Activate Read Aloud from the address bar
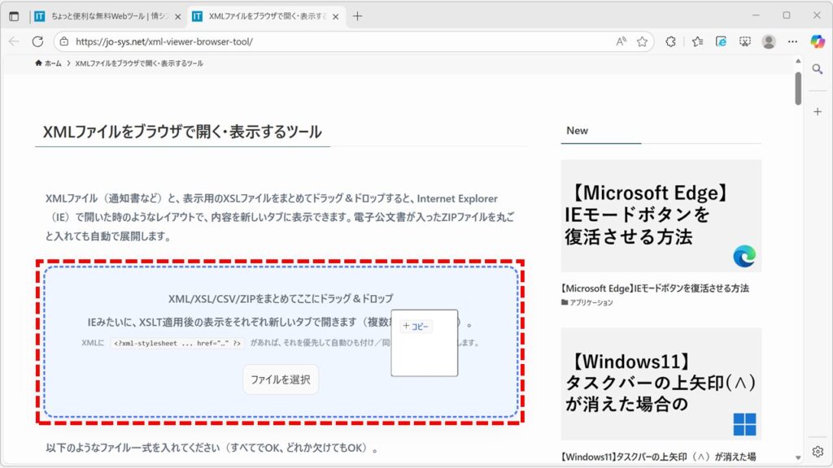 pyautogui.click(x=621, y=41)
